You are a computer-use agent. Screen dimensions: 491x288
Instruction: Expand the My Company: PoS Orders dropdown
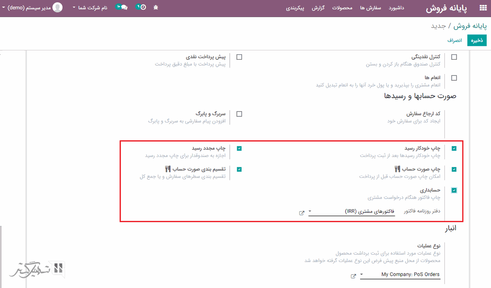click(x=400, y=275)
